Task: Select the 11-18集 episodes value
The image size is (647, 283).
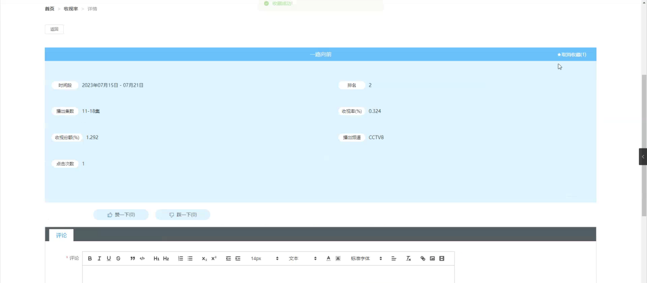Action: 91,111
